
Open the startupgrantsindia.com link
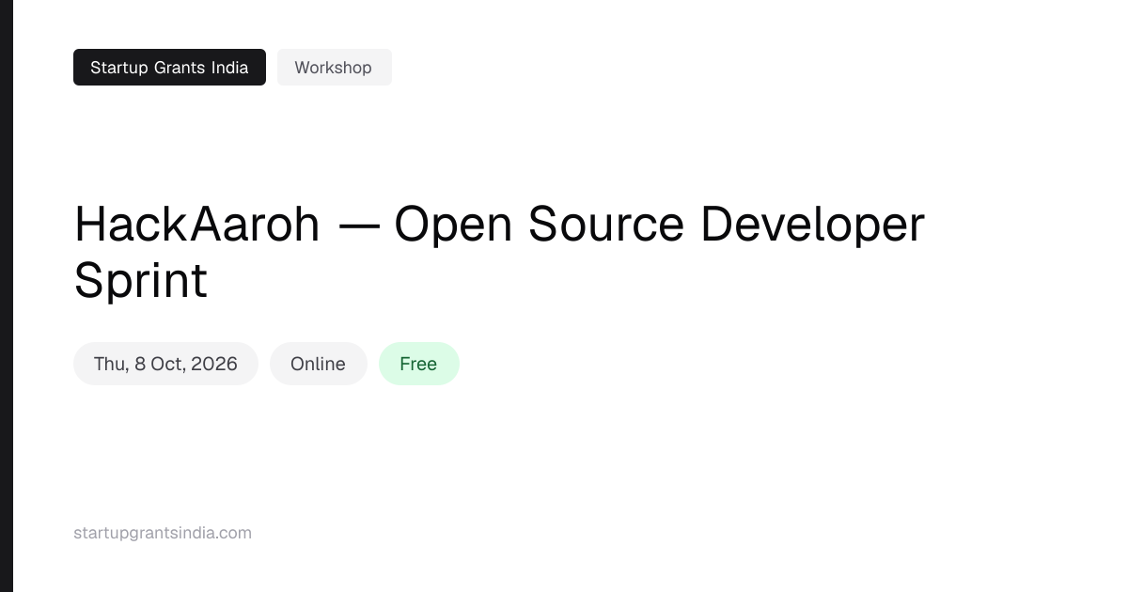(163, 533)
